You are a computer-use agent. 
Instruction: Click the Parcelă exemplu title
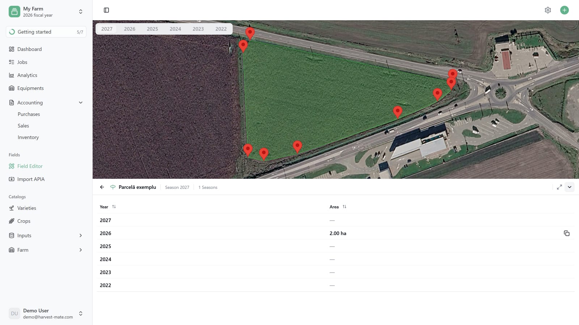click(x=137, y=187)
